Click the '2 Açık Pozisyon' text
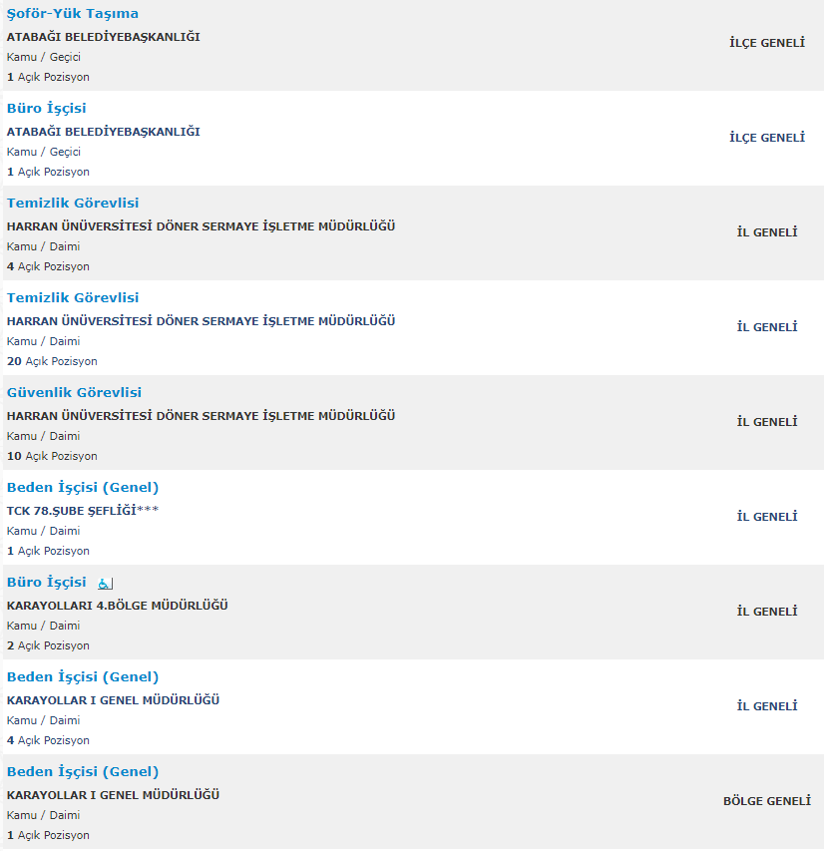Screen dimensions: 824x851 (x=48, y=645)
